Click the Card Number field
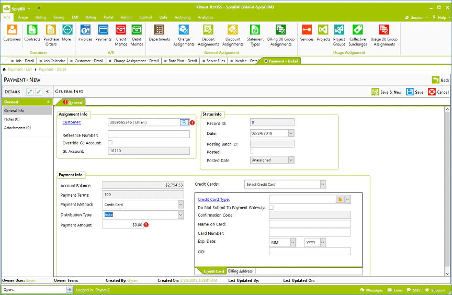Screen dimensions: 452x295 point(310,233)
